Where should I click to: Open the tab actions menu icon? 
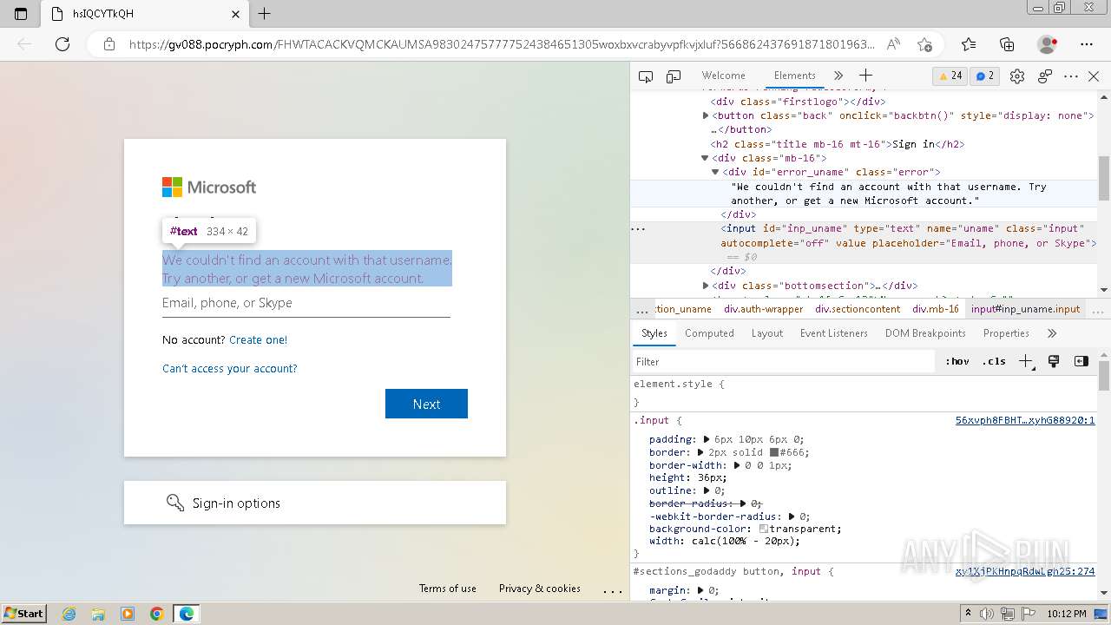pos(22,14)
